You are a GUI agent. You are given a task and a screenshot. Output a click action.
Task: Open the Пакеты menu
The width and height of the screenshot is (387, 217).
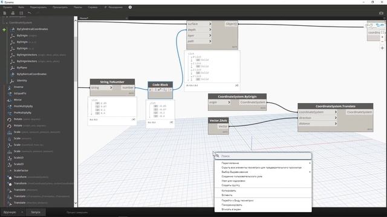tap(78, 7)
